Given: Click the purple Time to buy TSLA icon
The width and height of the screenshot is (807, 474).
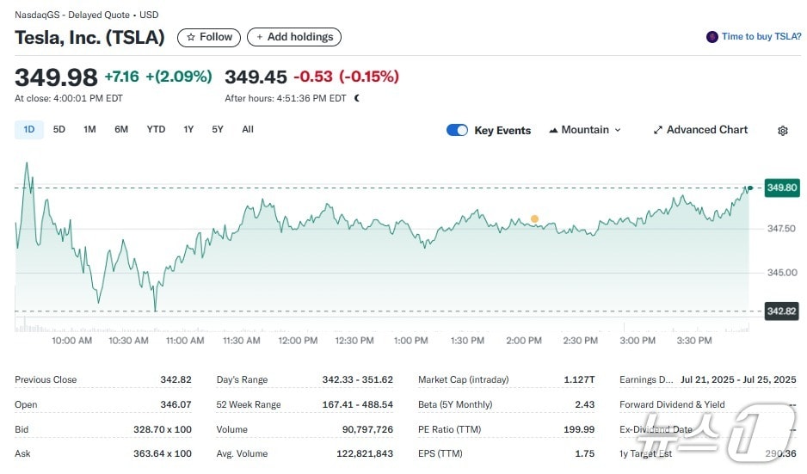Looking at the screenshot, I should click(x=712, y=37).
